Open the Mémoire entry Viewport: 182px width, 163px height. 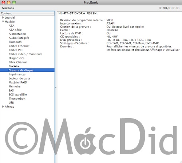(x=15, y=86)
